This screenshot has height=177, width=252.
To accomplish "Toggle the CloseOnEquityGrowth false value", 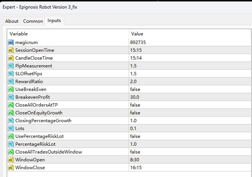I will tap(135, 113).
